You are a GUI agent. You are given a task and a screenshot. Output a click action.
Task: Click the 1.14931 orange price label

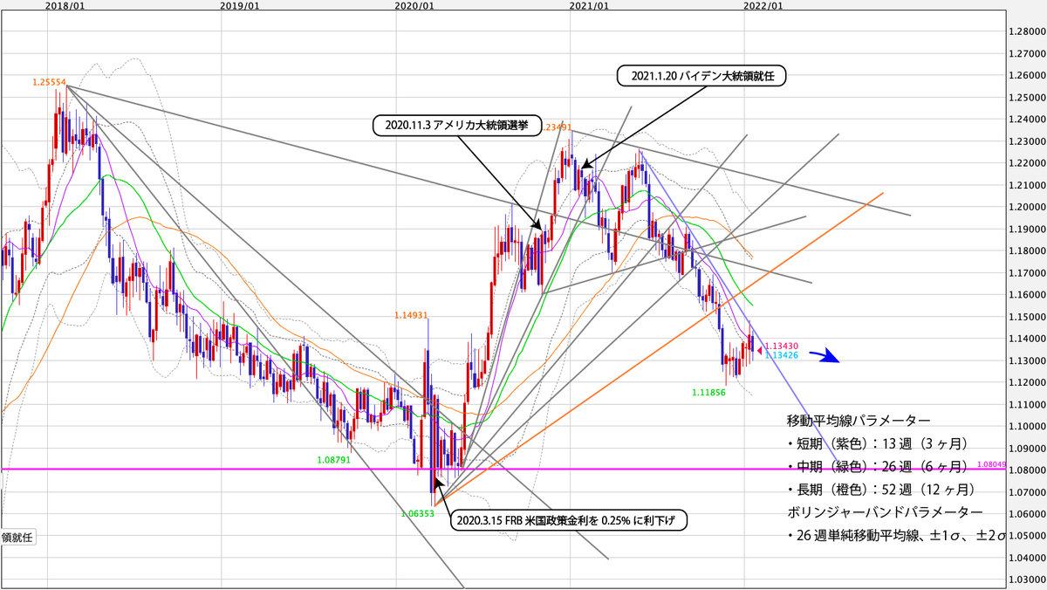(410, 314)
